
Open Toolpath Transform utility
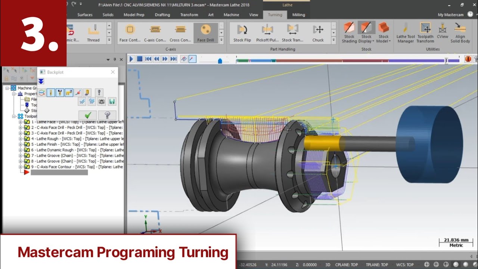click(425, 33)
